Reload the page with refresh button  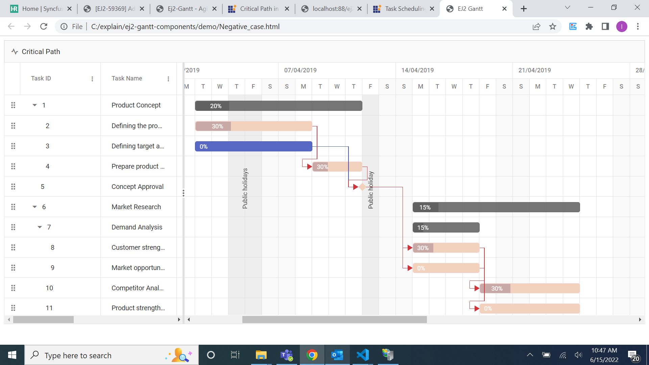click(x=44, y=26)
